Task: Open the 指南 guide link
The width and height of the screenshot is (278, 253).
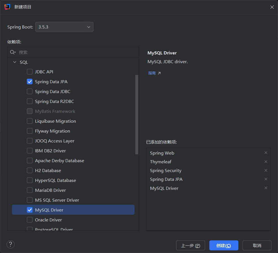Action: 152,73
